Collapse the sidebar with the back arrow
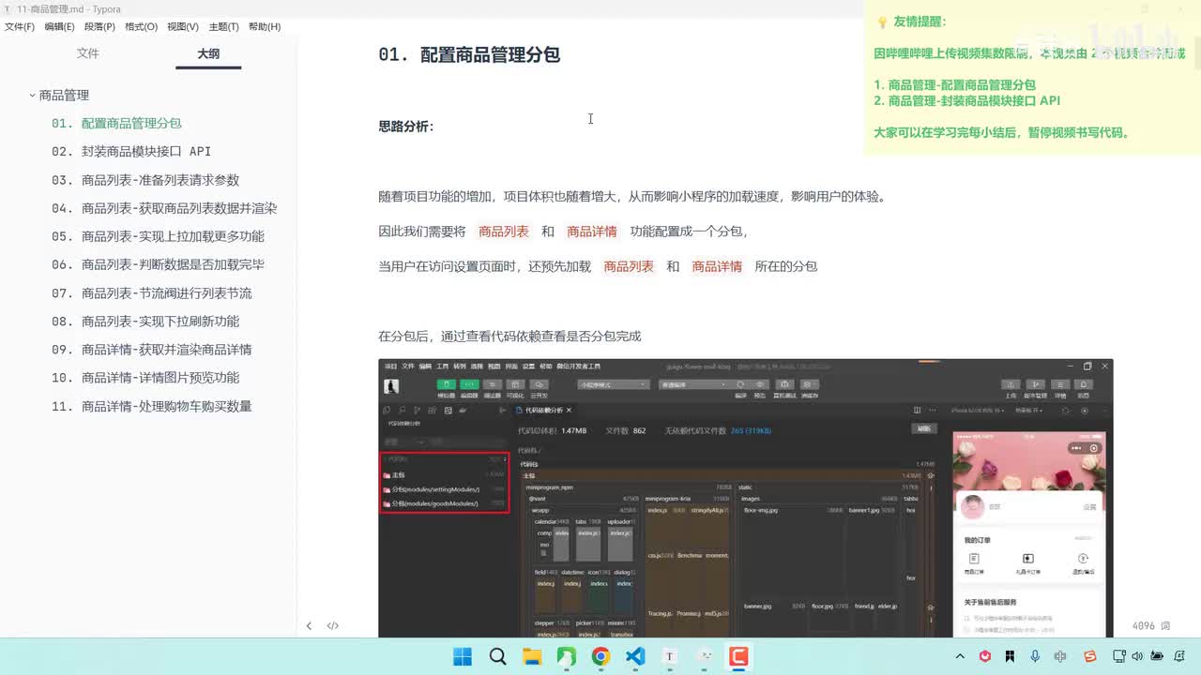Image resolution: width=1201 pixels, height=675 pixels. click(309, 625)
